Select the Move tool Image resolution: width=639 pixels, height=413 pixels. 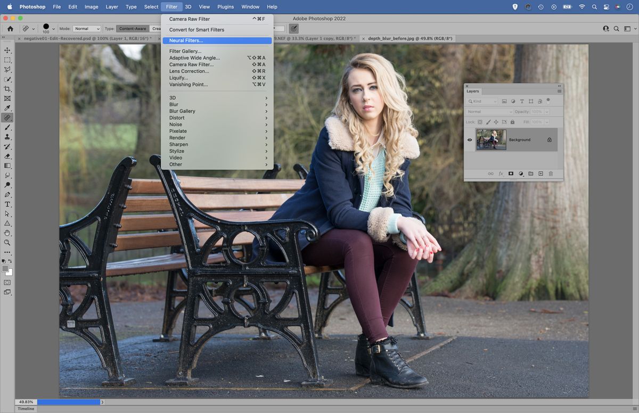click(x=7, y=51)
